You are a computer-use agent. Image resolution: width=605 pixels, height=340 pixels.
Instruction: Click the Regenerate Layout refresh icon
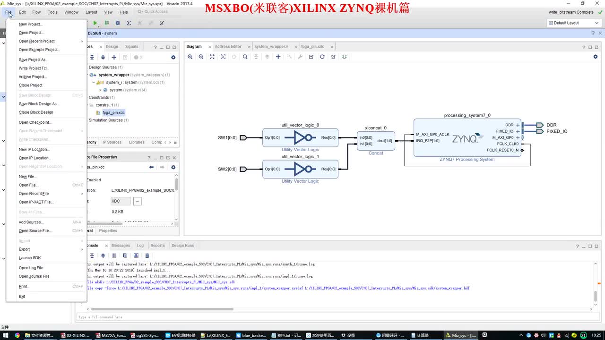click(322, 57)
